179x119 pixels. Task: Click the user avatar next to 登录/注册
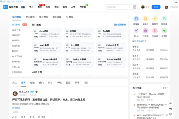point(166,7)
